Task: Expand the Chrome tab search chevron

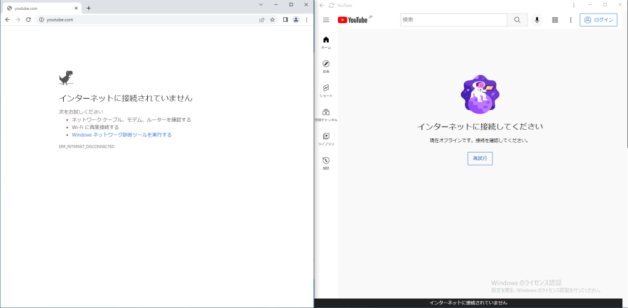Action: 259,5
